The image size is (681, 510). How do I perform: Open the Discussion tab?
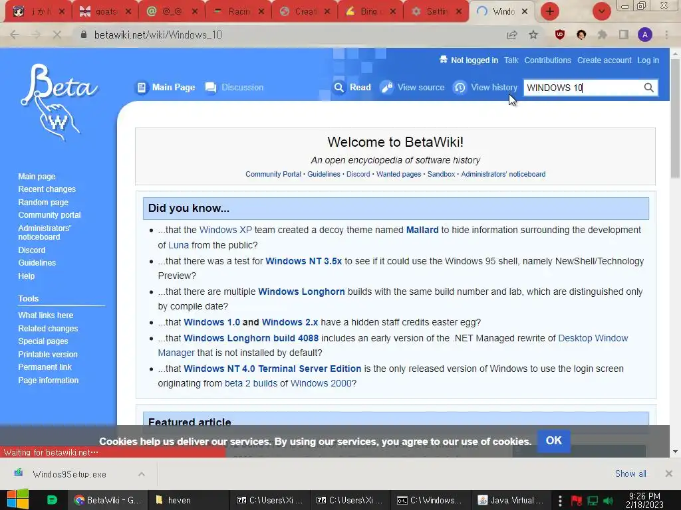coord(234,88)
